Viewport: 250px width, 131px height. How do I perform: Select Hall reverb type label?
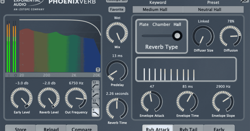coord(177,24)
